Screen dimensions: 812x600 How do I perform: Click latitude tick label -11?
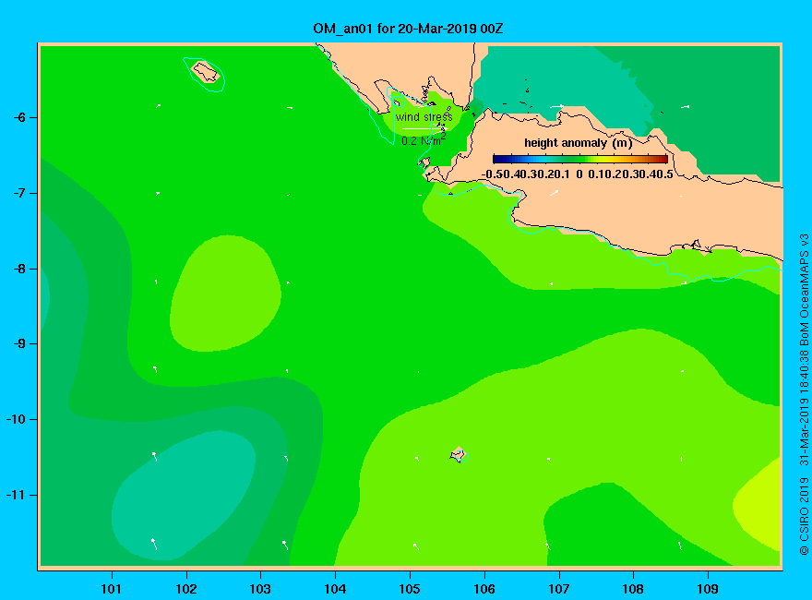tap(16, 495)
